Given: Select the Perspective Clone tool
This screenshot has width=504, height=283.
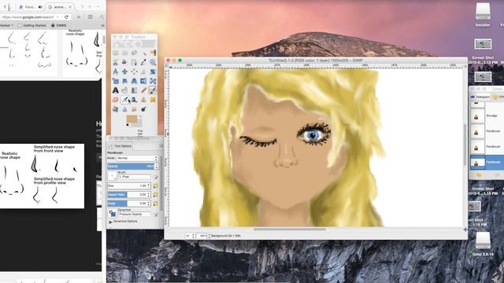Looking at the screenshot, I should tap(116, 109).
